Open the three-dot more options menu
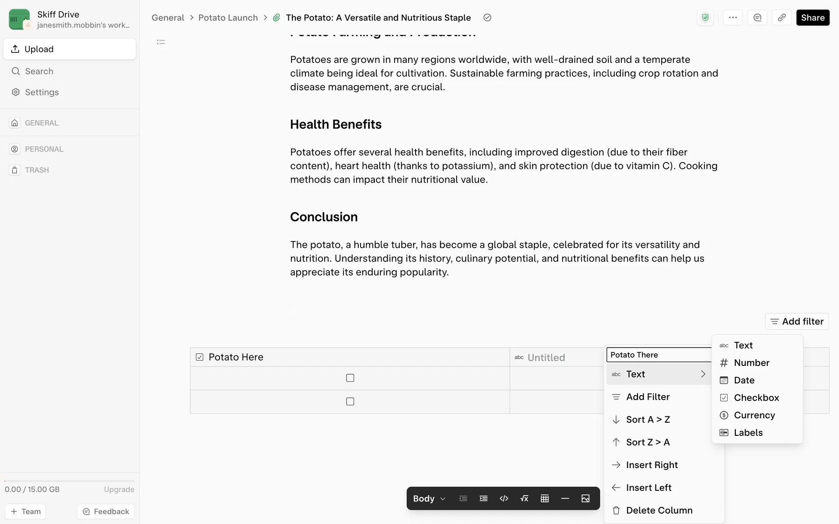 [x=733, y=18]
